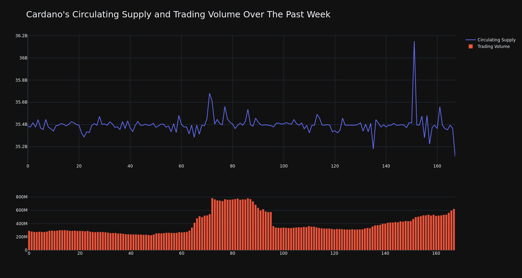Click the 35.6B y-axis label

pos(21,102)
